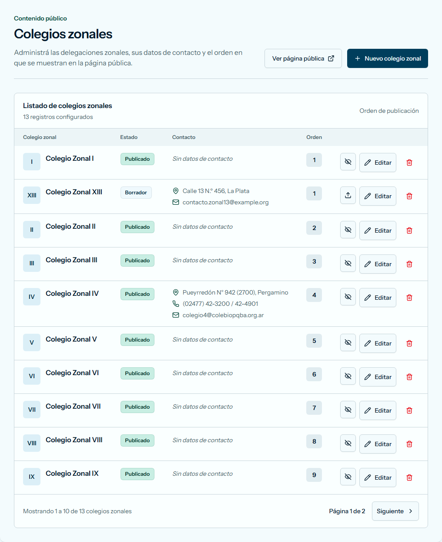Click the IV badge of Colegio Zonal IV
This screenshot has width=442, height=542.
pos(32,297)
